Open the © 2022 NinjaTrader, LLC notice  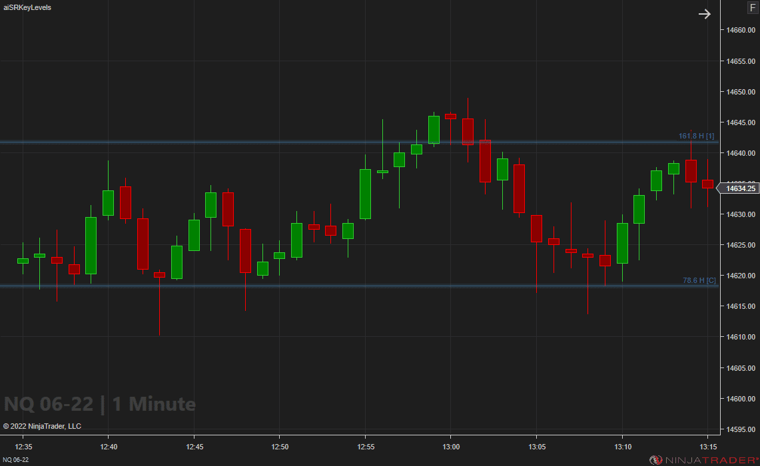[x=42, y=426]
